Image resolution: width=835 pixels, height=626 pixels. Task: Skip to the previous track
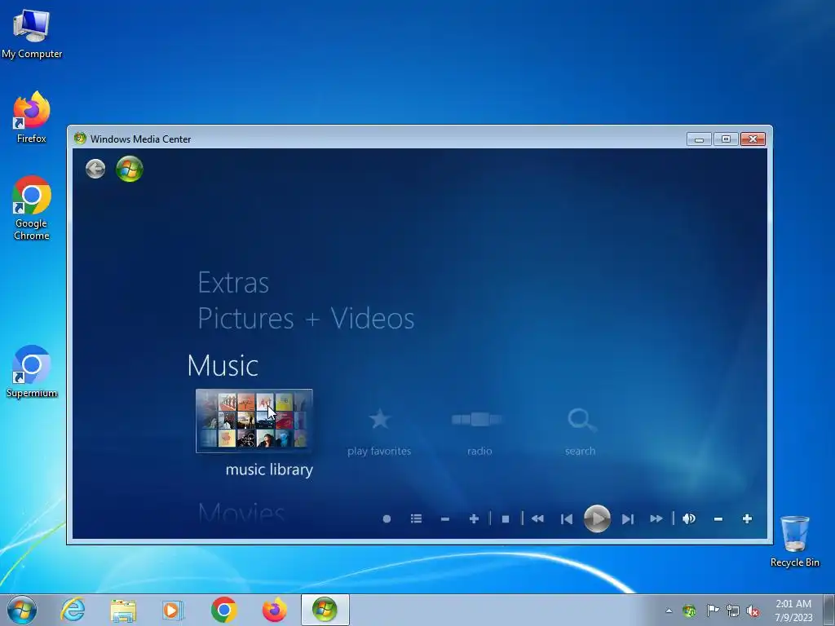pyautogui.click(x=567, y=519)
